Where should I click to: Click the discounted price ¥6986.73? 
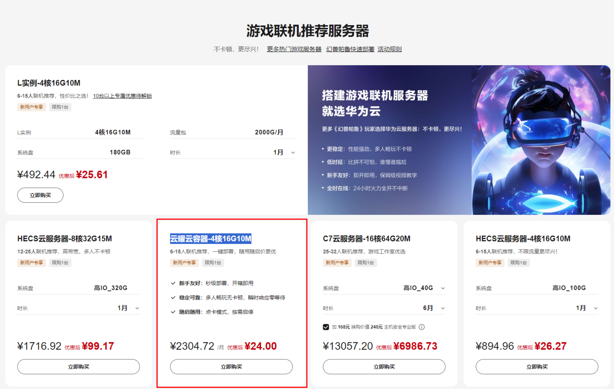click(x=415, y=346)
